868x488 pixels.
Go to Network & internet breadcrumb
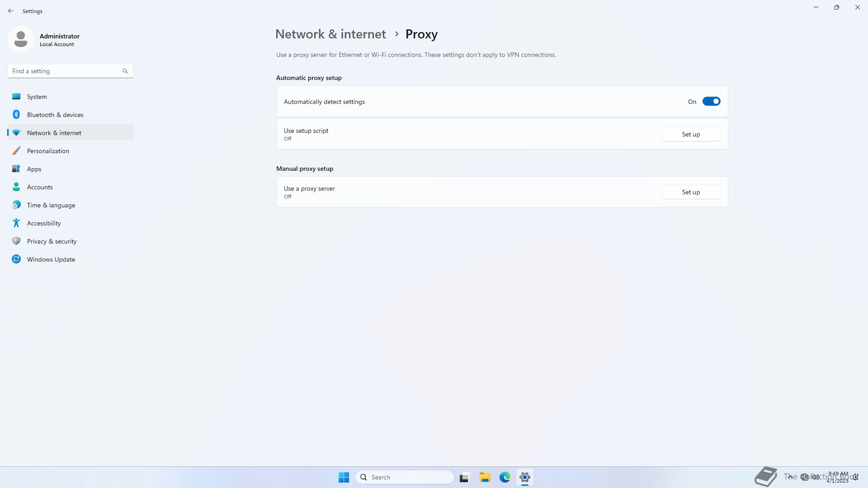[x=330, y=34]
